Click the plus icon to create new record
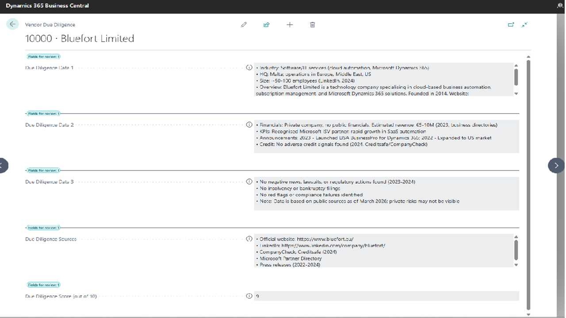The image size is (566, 318). point(290,25)
